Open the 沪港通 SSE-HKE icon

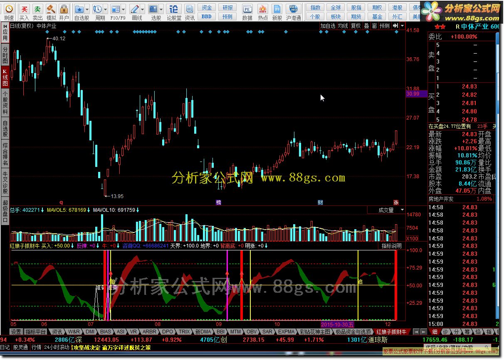(293, 8)
